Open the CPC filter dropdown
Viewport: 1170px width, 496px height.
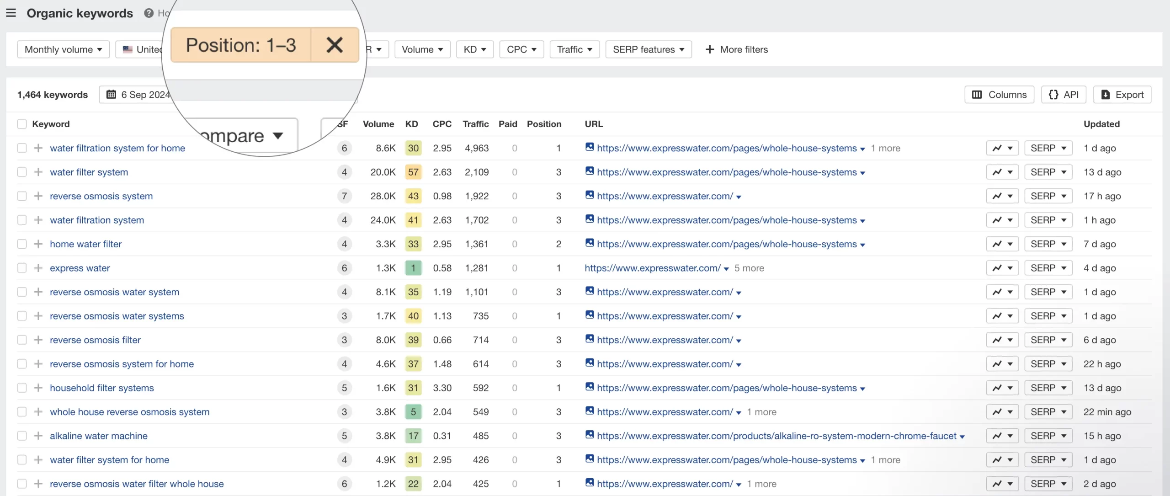[x=521, y=49]
